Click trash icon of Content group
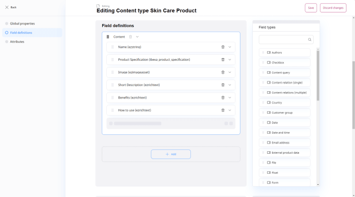This screenshot has width=355, height=197. click(130, 37)
